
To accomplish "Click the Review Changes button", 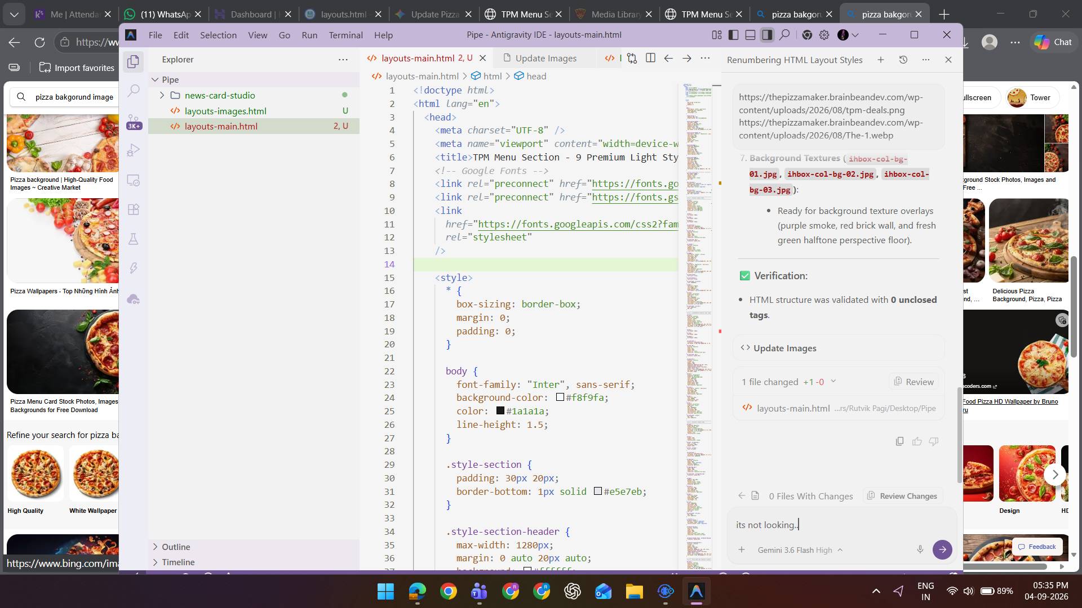I will (x=902, y=496).
